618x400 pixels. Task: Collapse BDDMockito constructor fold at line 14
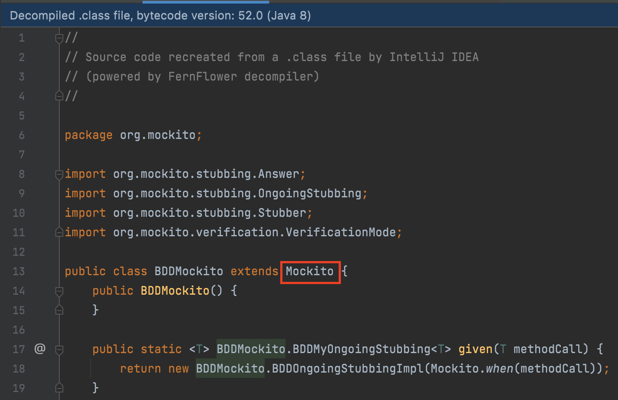[59, 291]
